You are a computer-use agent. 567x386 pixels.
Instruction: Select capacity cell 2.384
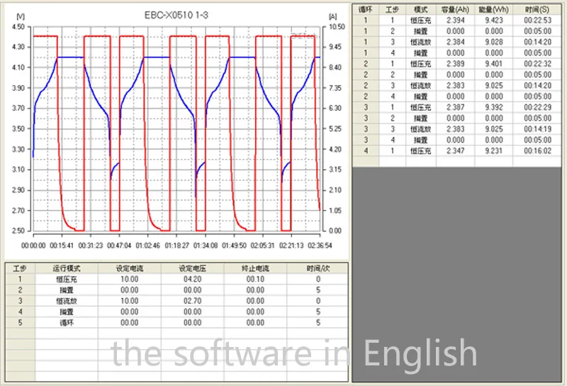coord(455,42)
